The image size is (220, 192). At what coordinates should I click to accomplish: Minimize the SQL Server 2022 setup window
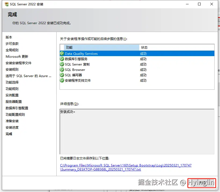click(187, 4)
